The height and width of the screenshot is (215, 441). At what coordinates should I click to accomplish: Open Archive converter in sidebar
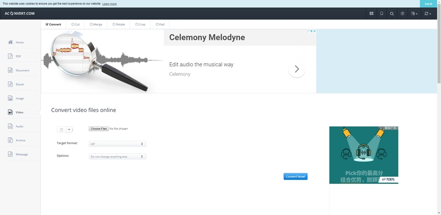pyautogui.click(x=20, y=140)
